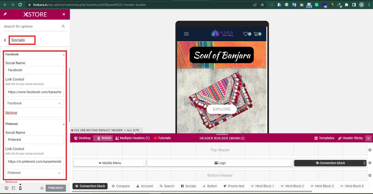Viewport: 373px width, 194px height.
Task: Edit the Facebook Social Name field
Action: click(x=34, y=70)
